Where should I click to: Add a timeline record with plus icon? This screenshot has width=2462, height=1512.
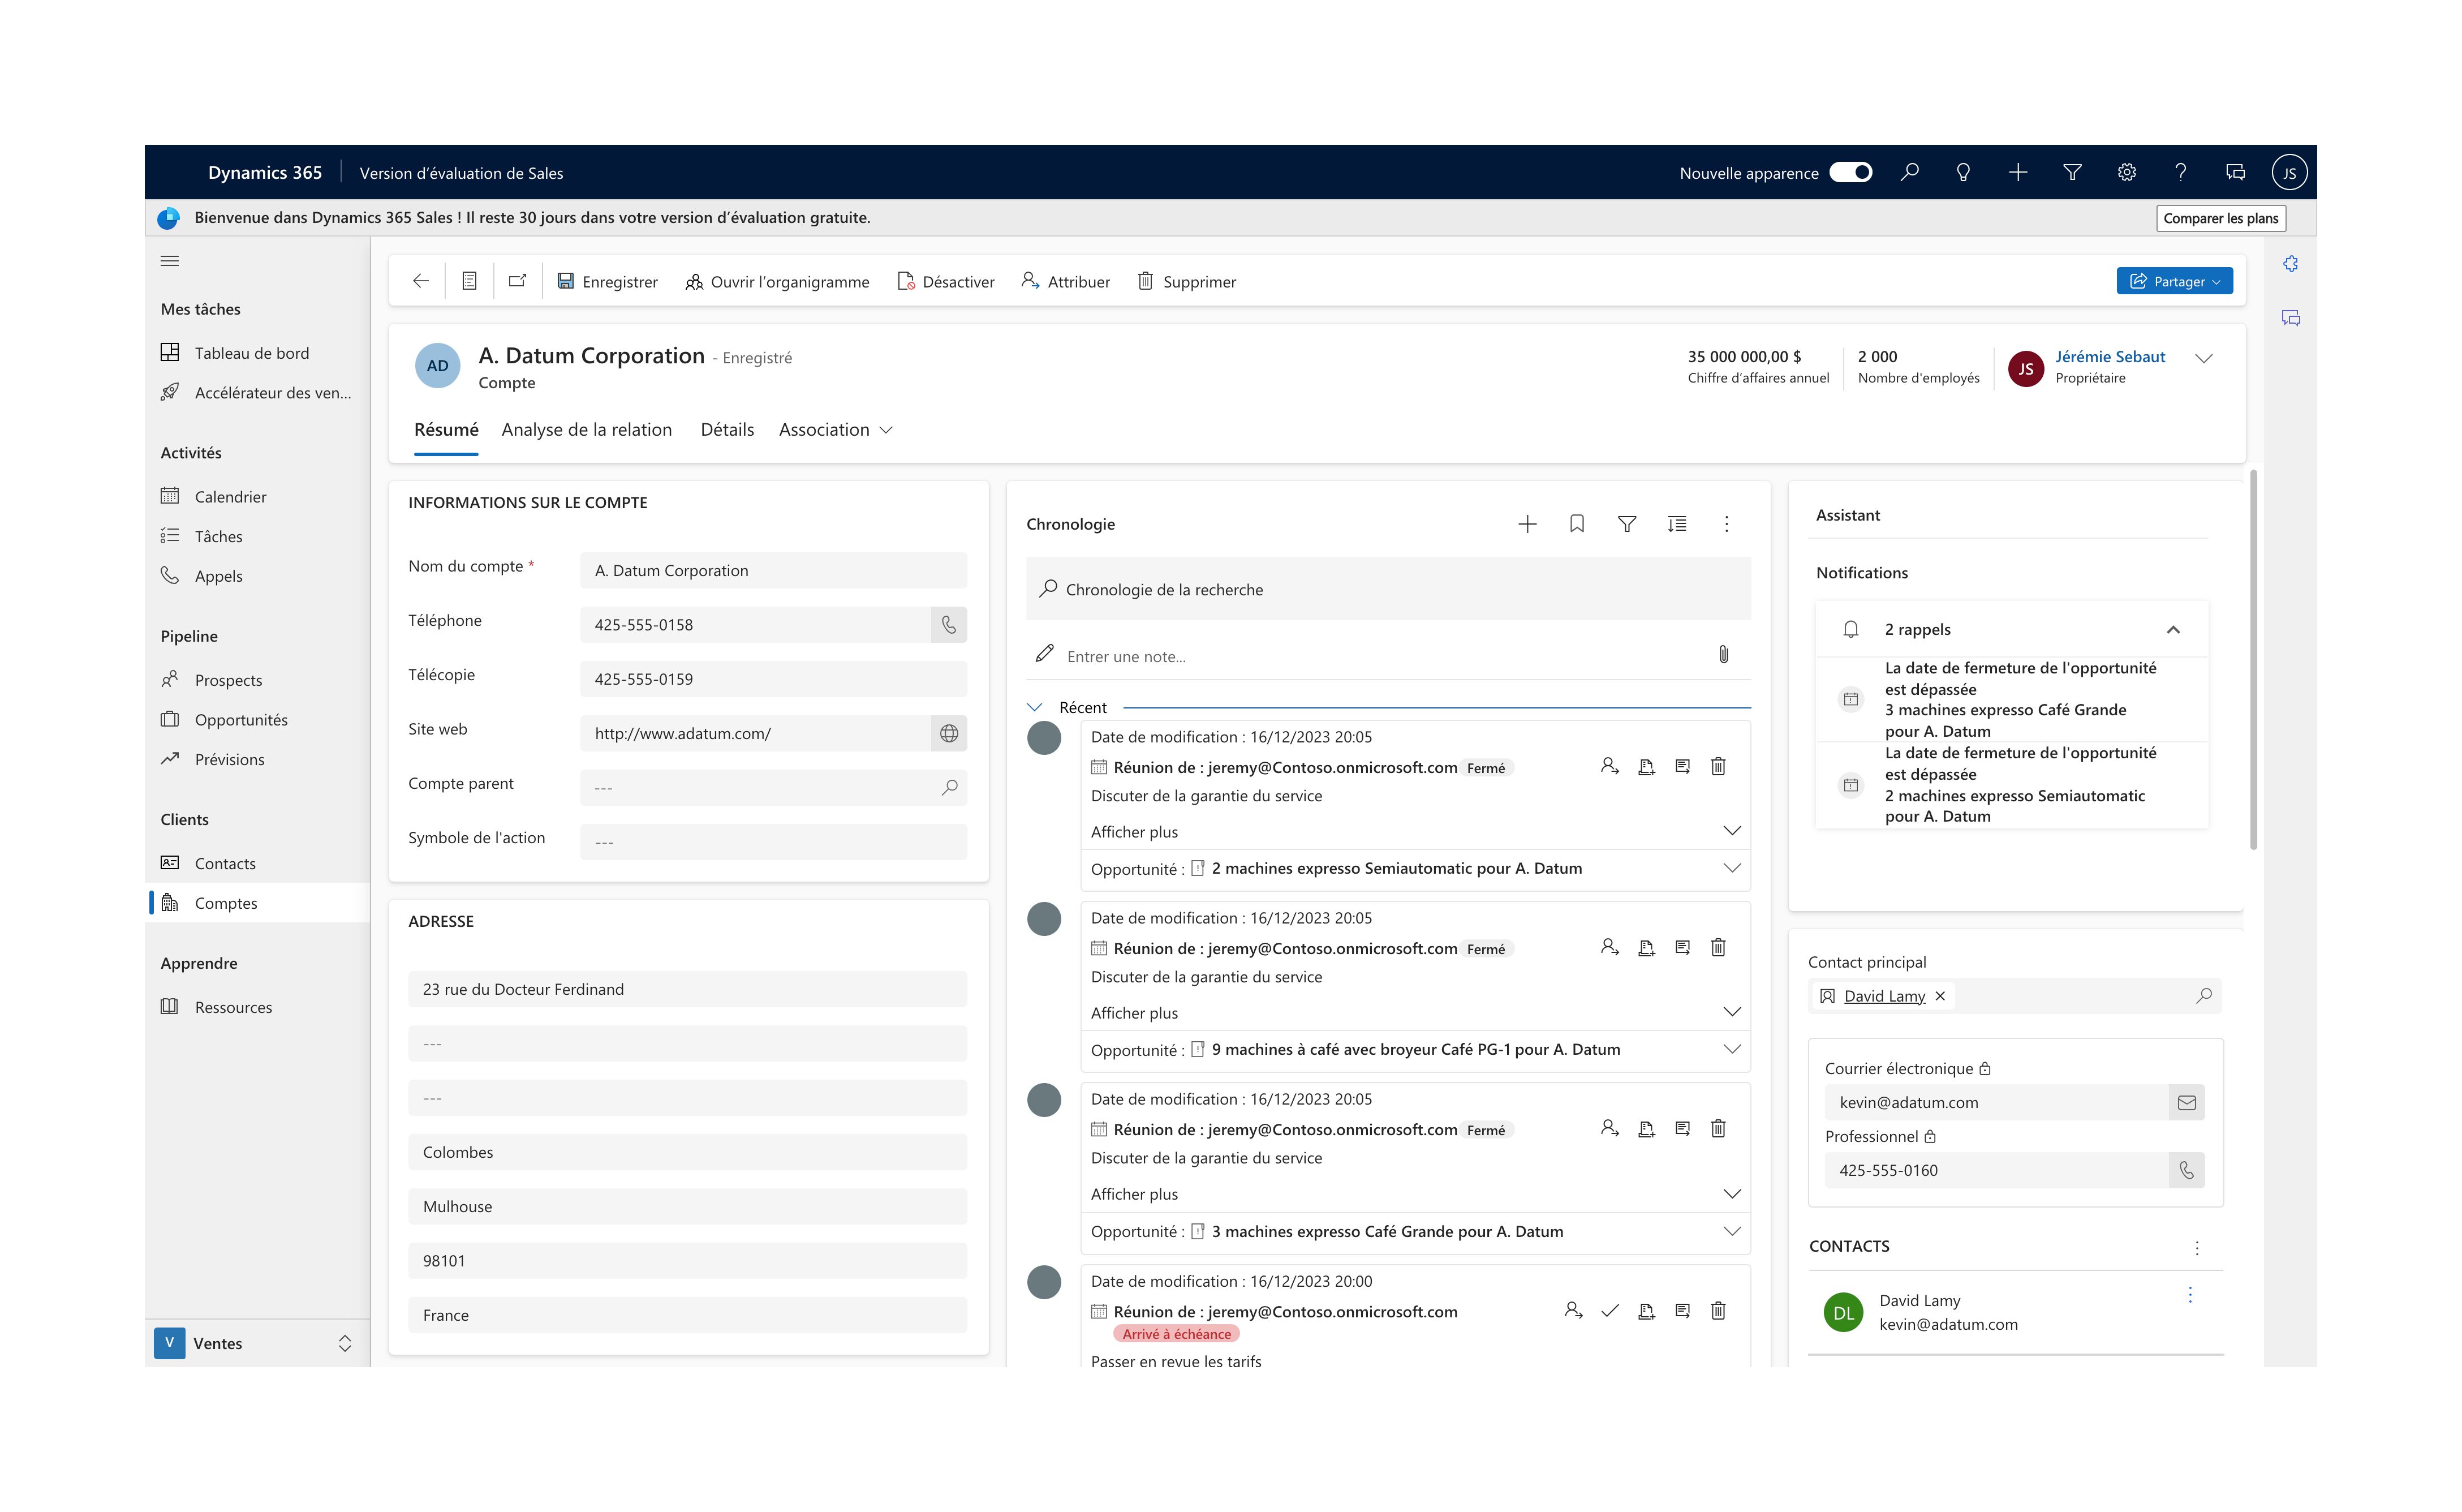[x=1527, y=524]
